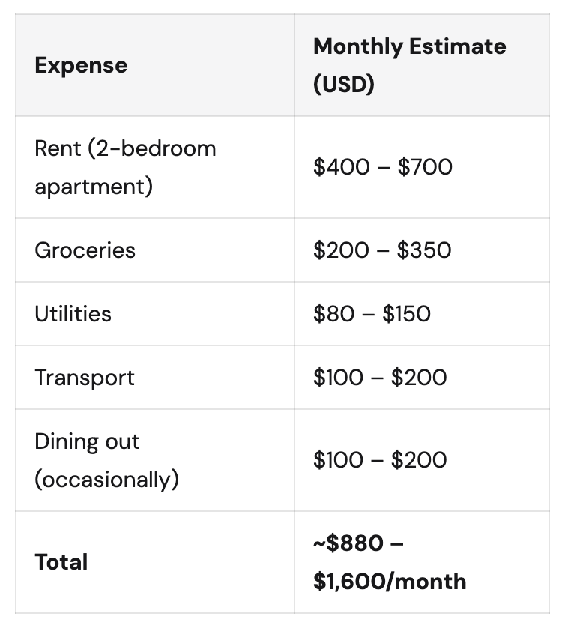The image size is (562, 631).
Task: Click the Transport row label
Action: (85, 377)
